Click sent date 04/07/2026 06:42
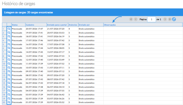Viewport: 183px width, 105px height. pos(56,94)
